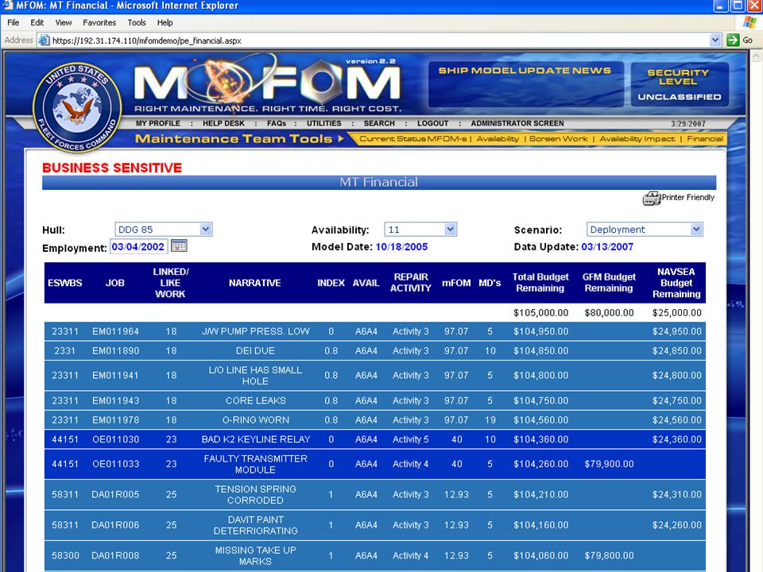Open the UTILITIES link
The width and height of the screenshot is (763, 572).
click(x=323, y=124)
